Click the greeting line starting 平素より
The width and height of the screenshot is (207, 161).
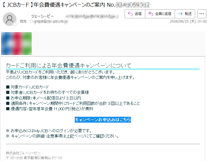[x=61, y=72]
